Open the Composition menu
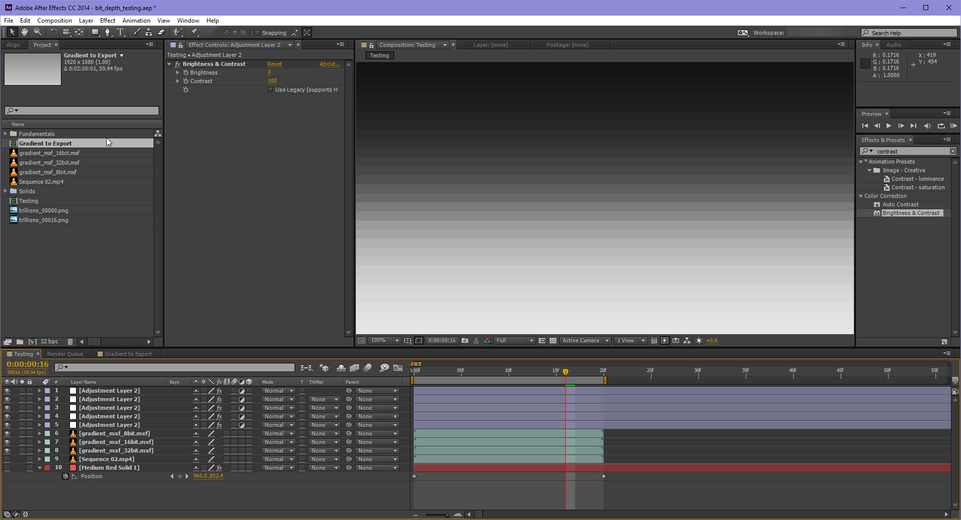961x520 pixels. coord(54,20)
